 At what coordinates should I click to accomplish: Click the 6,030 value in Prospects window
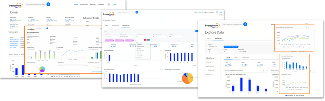[174, 46]
